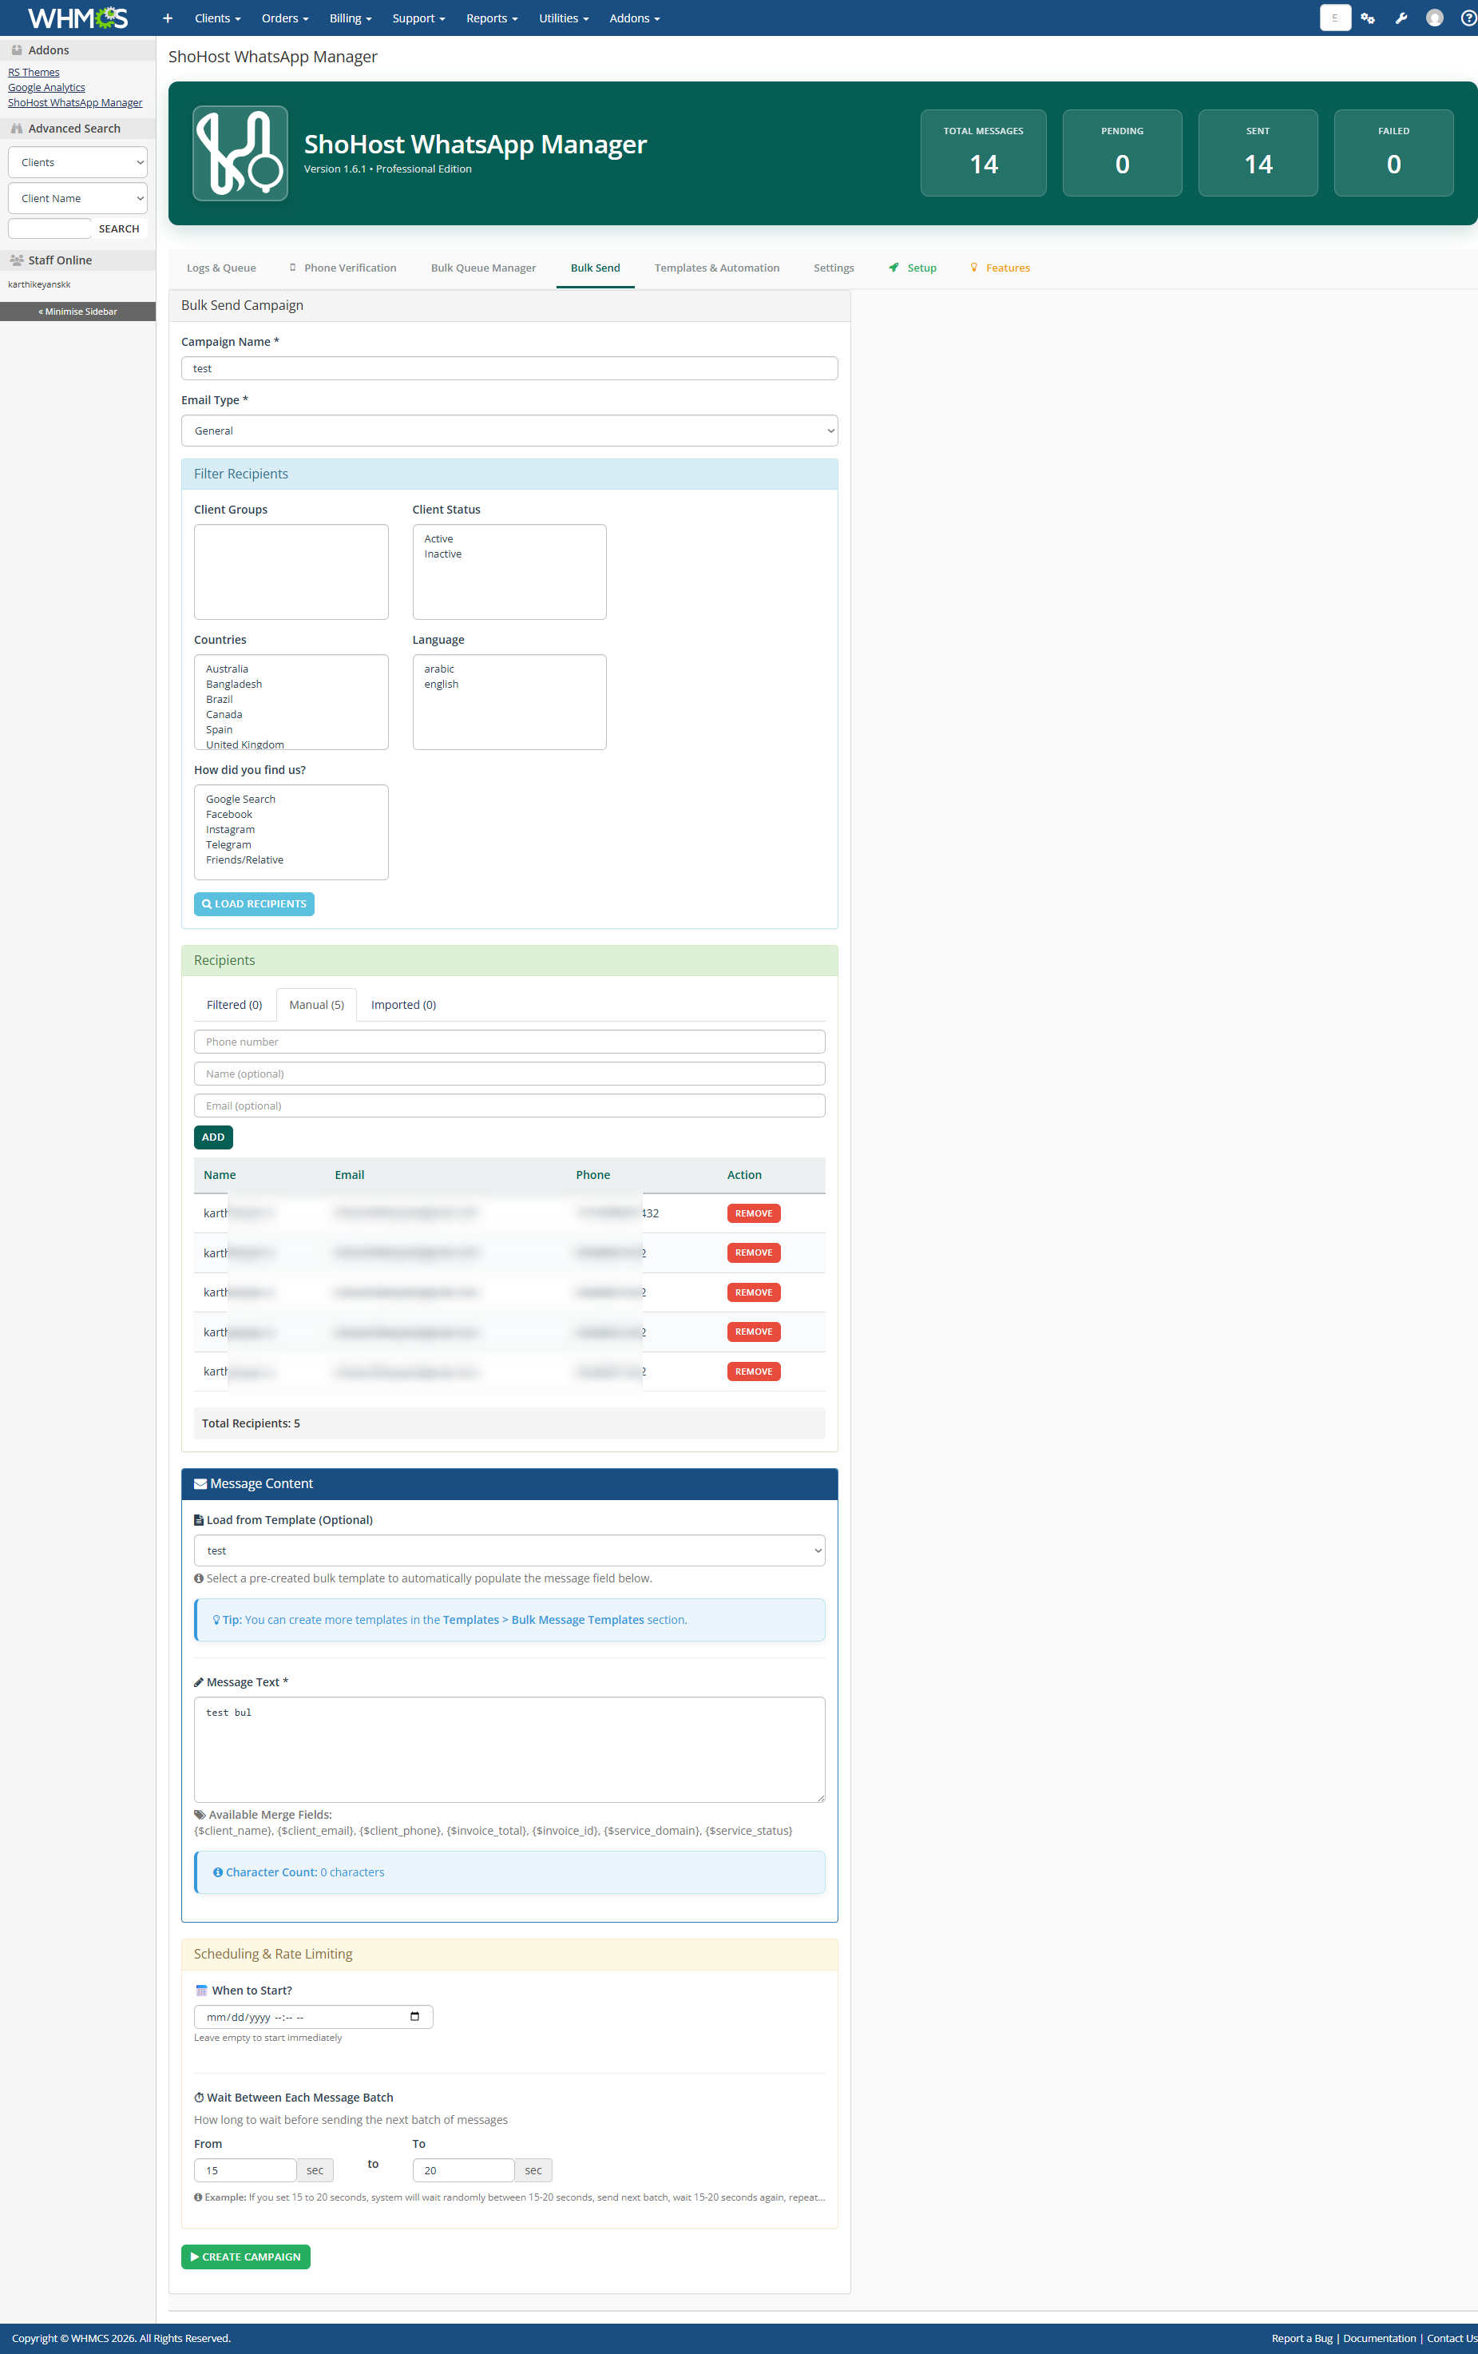The image size is (1478, 2354).
Task: Switch to the Logs & Queue tab
Action: point(221,268)
